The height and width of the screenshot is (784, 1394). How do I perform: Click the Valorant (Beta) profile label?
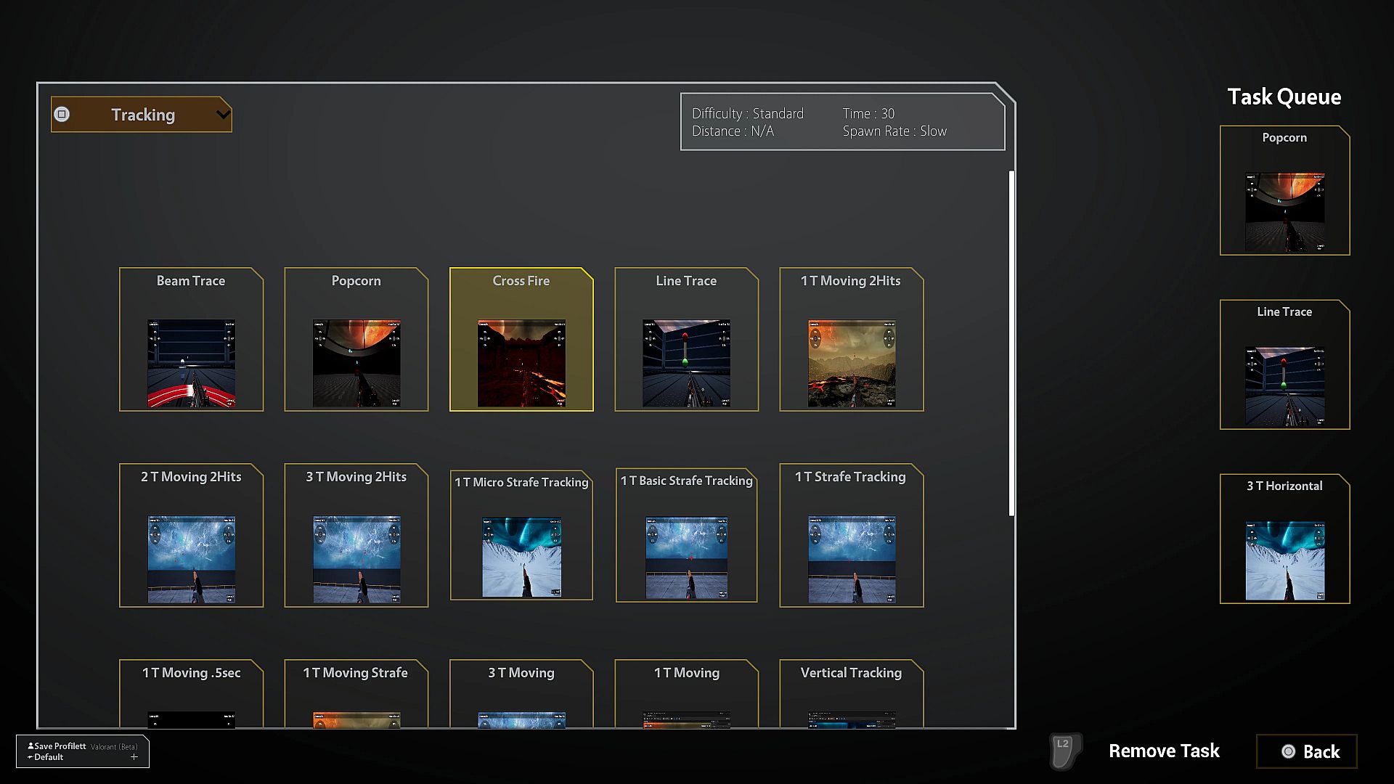114,746
